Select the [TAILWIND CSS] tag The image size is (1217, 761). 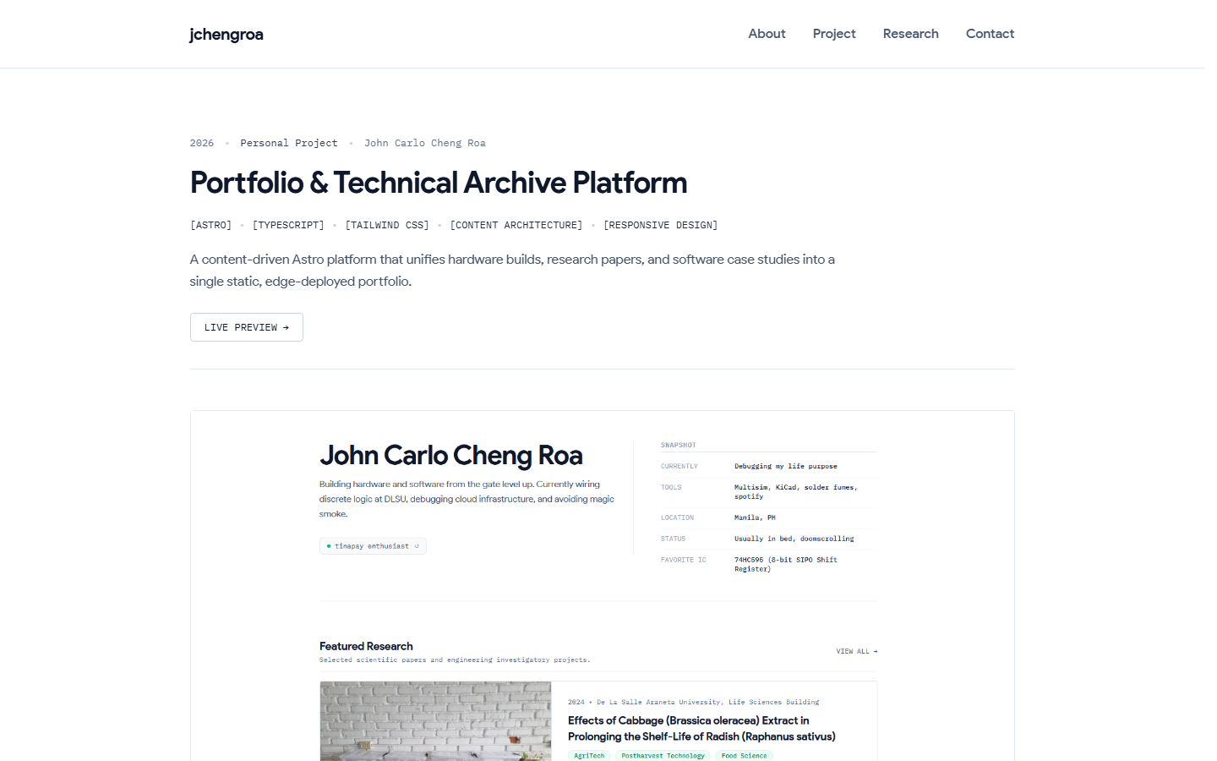[x=387, y=225]
